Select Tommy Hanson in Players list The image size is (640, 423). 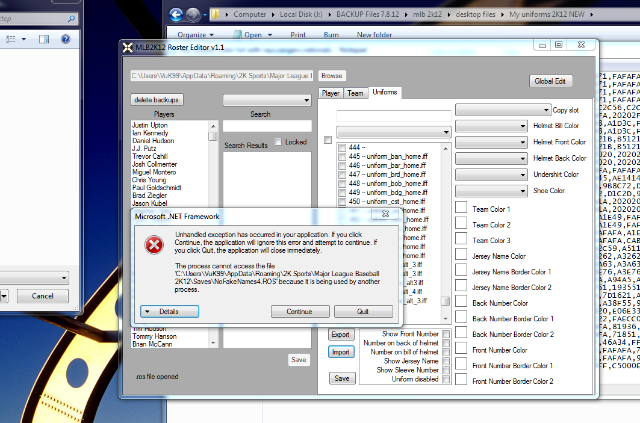point(154,336)
